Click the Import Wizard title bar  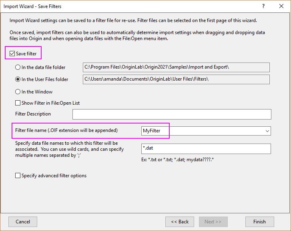(x=120, y=6)
